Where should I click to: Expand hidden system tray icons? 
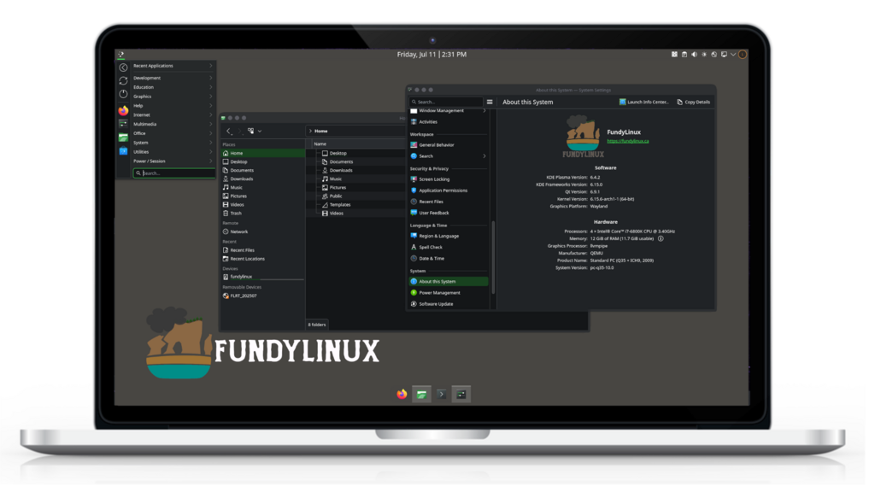(x=732, y=55)
